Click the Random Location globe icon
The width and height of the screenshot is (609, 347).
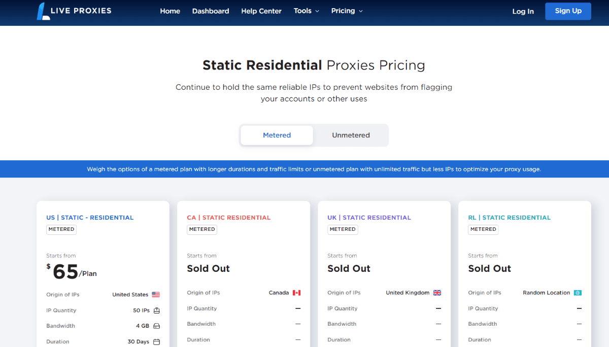[578, 293]
